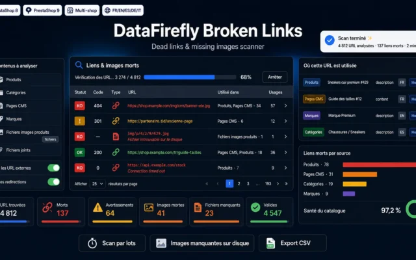Go to previous page arrow in pagination
Image resolution: width=416 pixels, height=260 pixels.
(x=218, y=183)
